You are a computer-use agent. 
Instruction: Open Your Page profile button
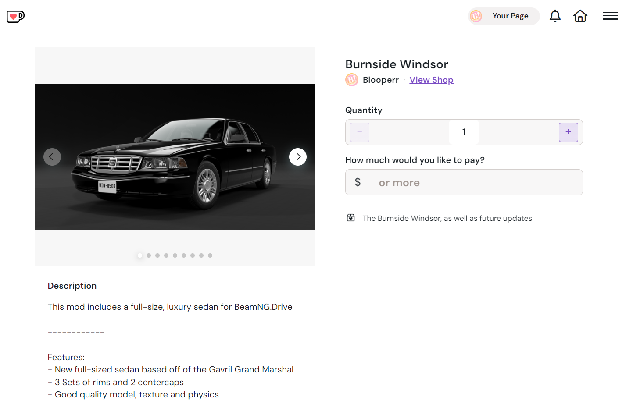504,16
